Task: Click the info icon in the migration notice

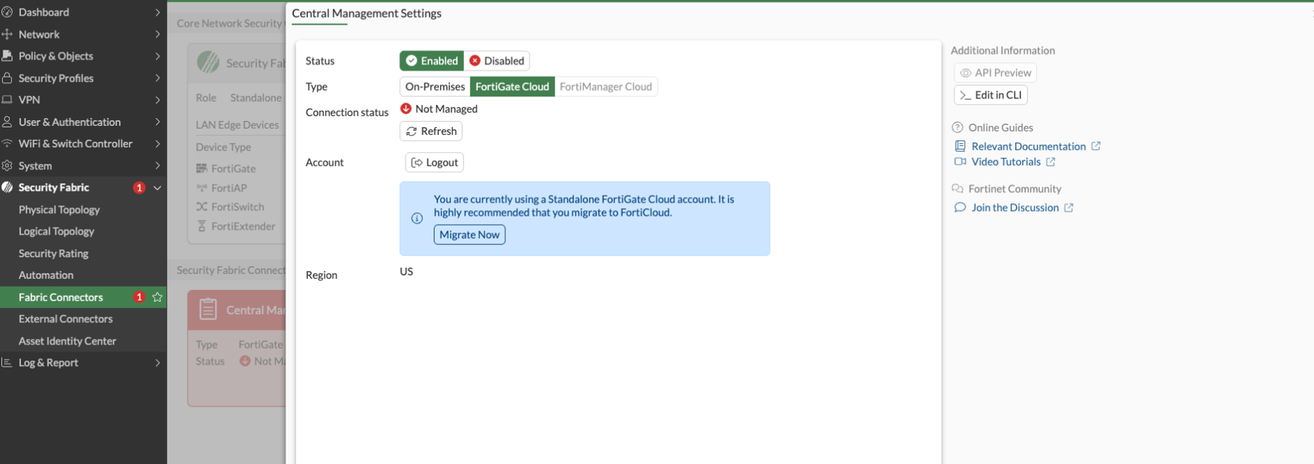Action: (417, 218)
